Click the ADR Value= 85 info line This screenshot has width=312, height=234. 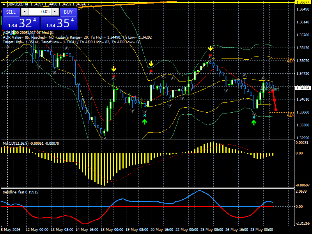coord(77,37)
